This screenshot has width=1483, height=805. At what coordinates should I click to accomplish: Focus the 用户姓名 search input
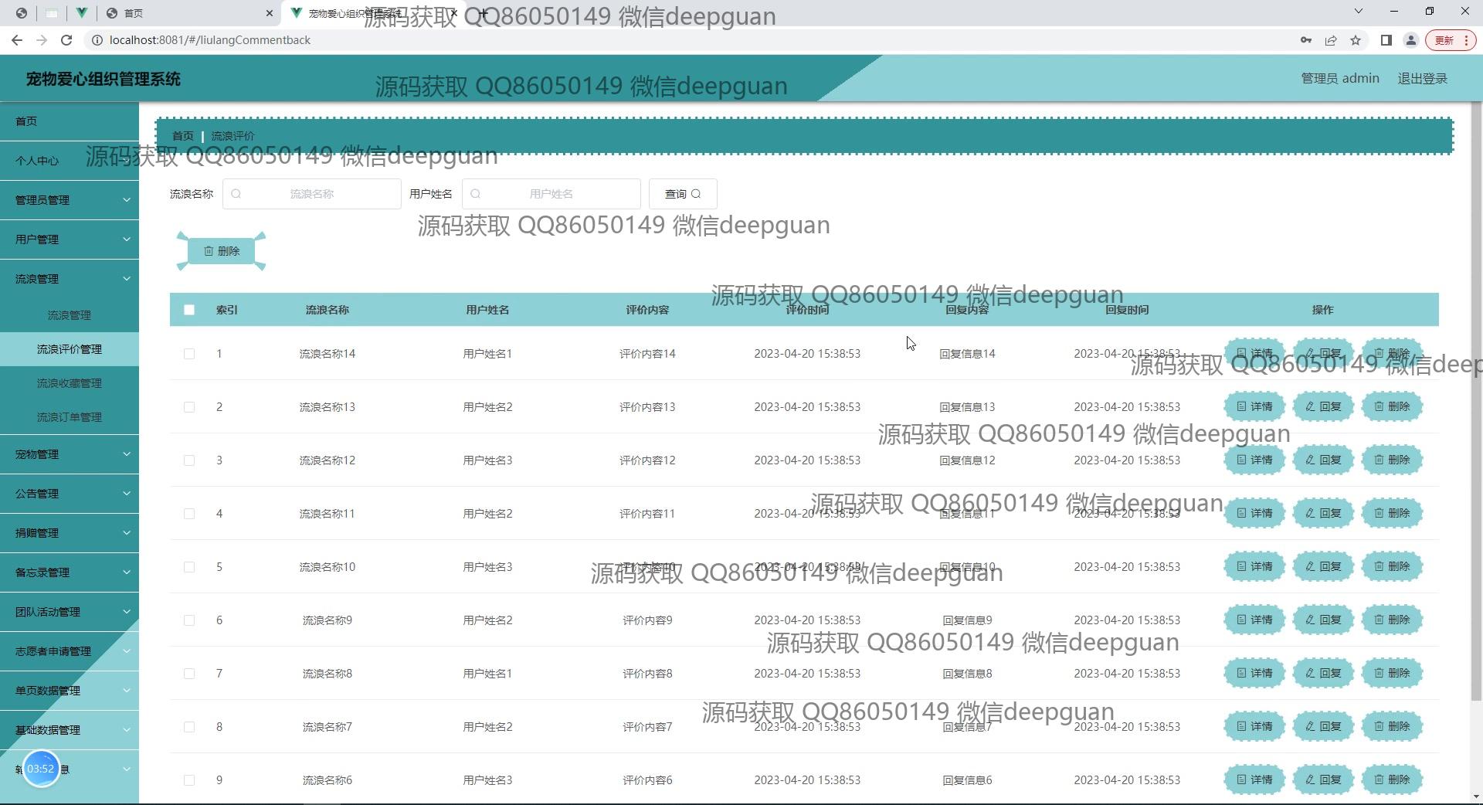tap(551, 194)
